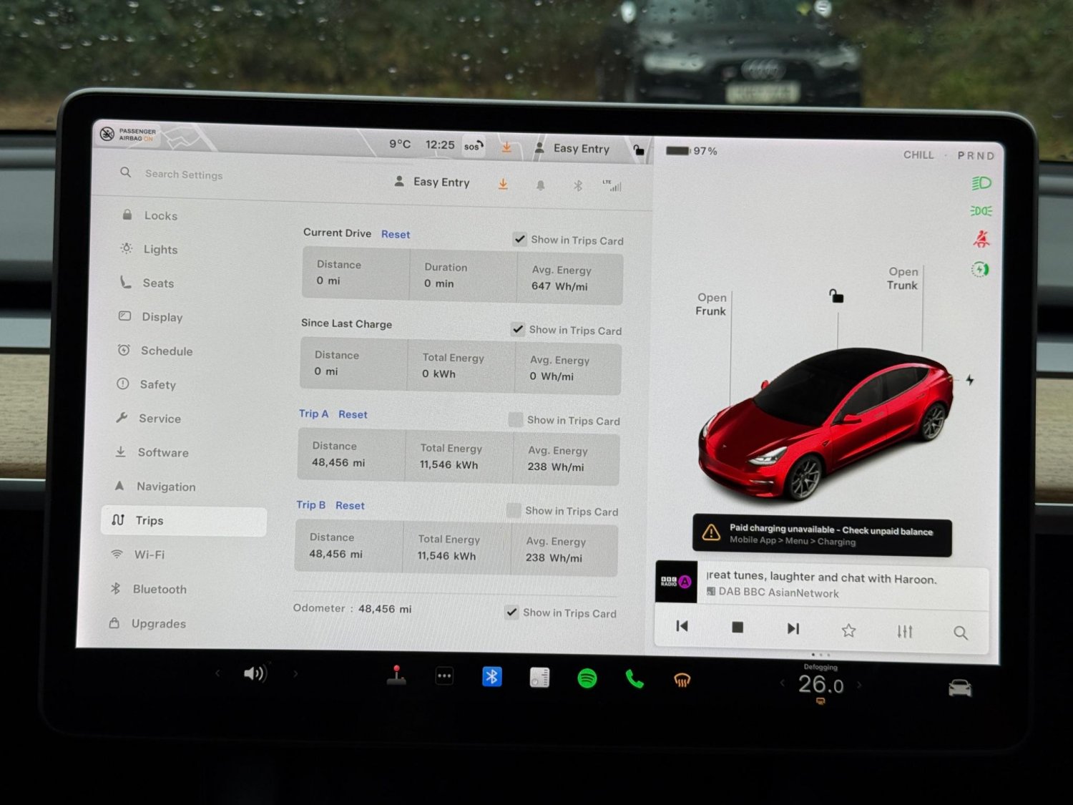Open the Frunk
This screenshot has height=805, width=1073.
coord(711,304)
